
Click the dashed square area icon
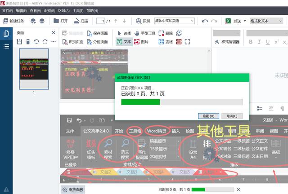pyautogui.click(x=187, y=42)
